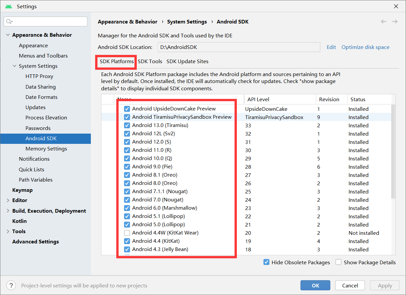This screenshot has height=295, width=406.
Task: Click Edit next to SDK location
Action: (331, 47)
